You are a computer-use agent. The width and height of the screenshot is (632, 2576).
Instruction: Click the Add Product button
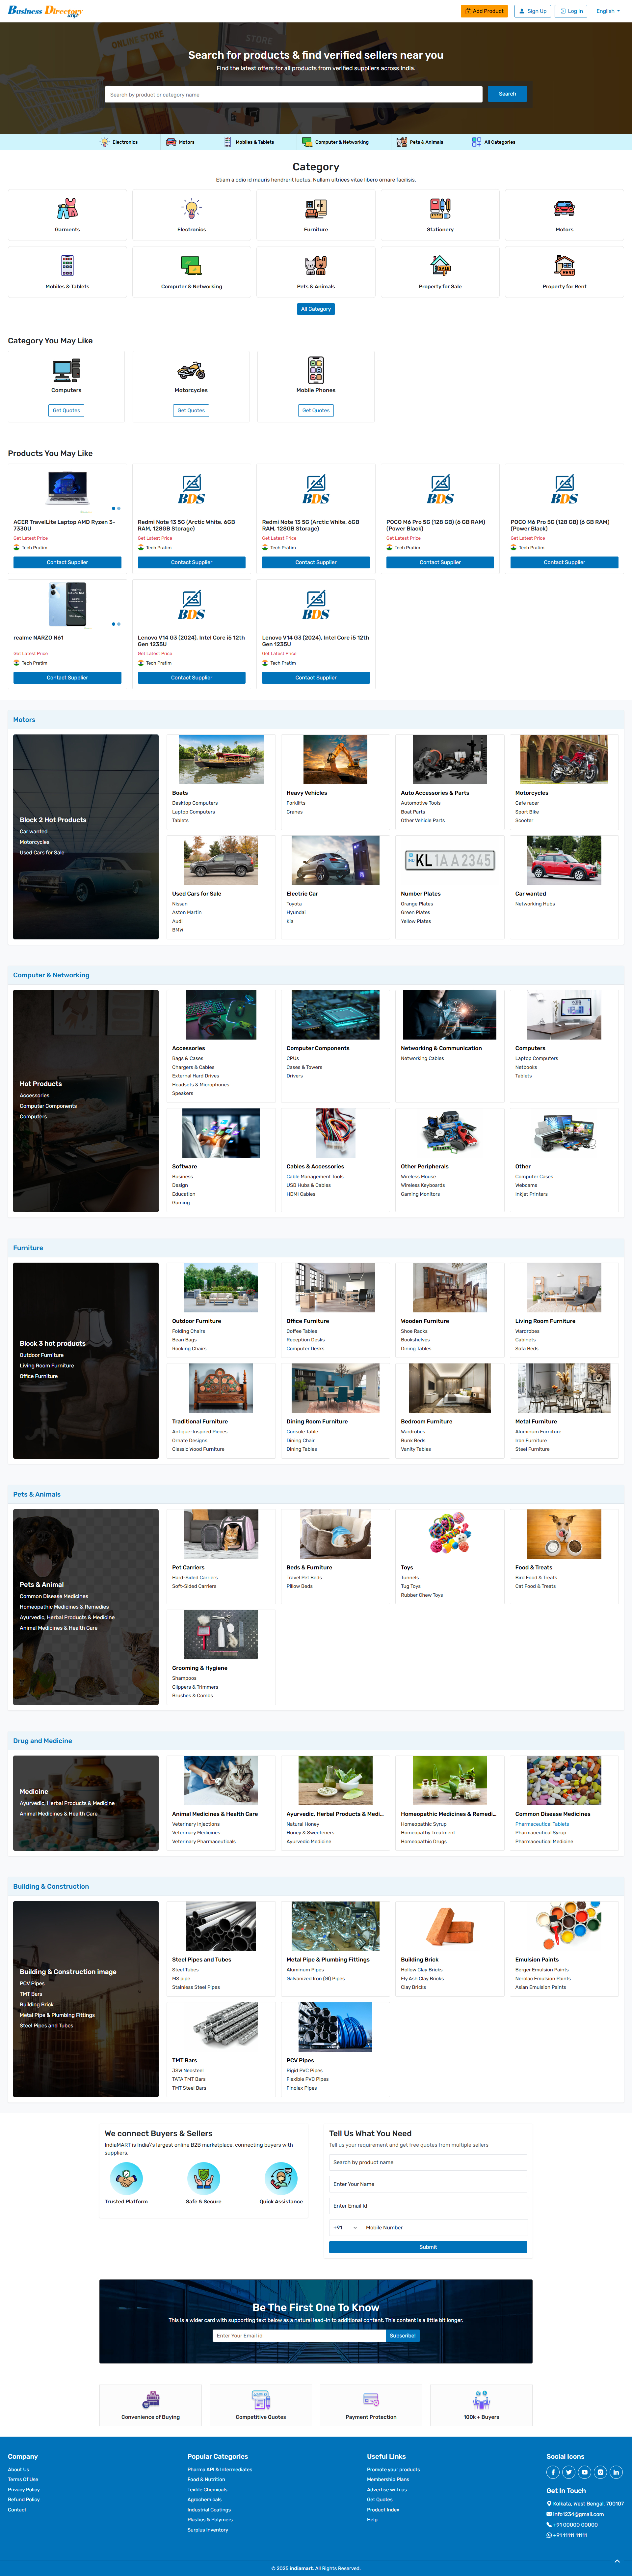484,11
